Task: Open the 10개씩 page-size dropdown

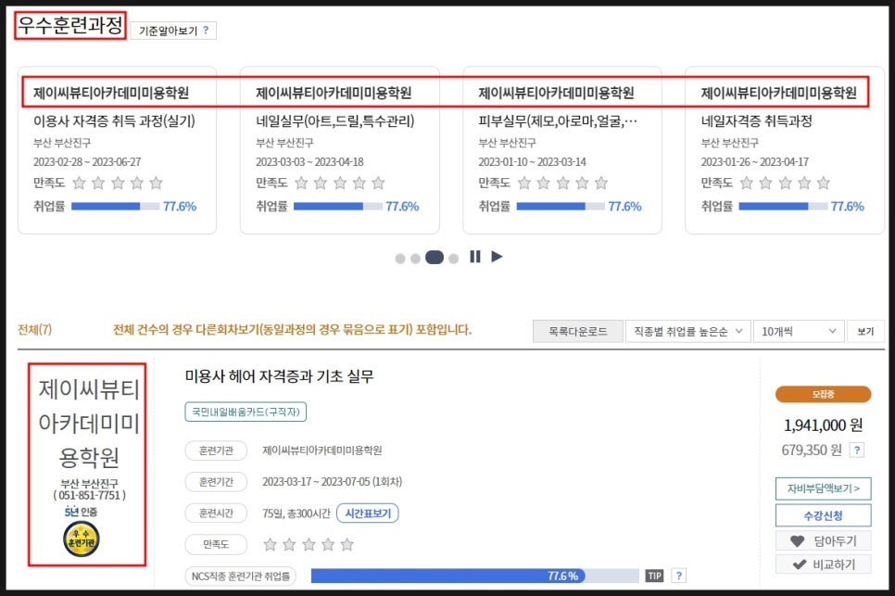Action: click(799, 331)
